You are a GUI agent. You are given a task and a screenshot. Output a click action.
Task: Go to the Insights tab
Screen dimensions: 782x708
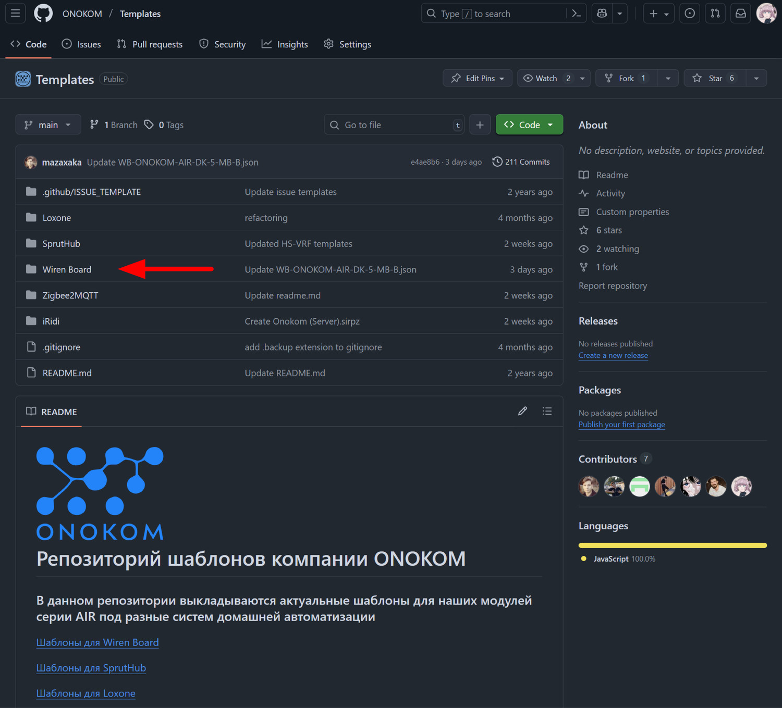285,44
